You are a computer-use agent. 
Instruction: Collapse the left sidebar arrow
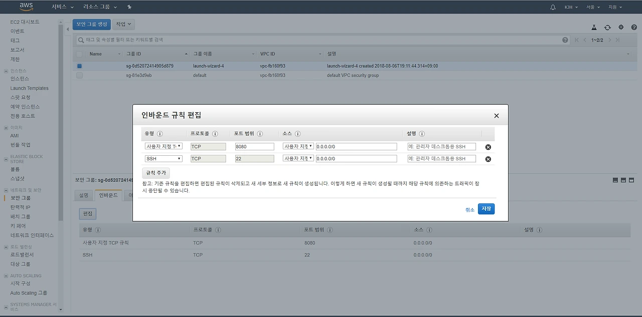(x=68, y=29)
